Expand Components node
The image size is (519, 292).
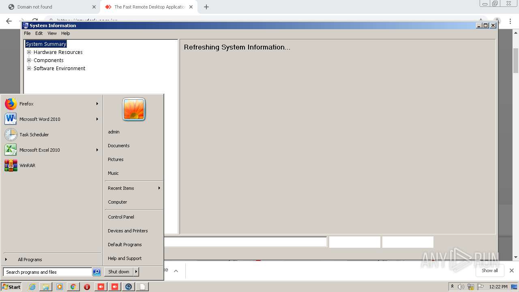click(29, 60)
